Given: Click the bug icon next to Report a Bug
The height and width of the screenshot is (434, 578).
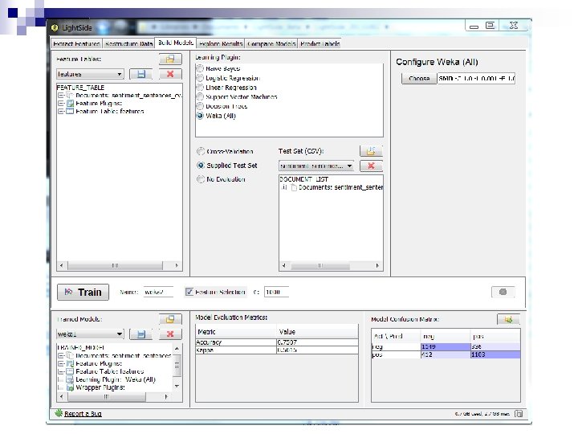Looking at the screenshot, I should (59, 413).
